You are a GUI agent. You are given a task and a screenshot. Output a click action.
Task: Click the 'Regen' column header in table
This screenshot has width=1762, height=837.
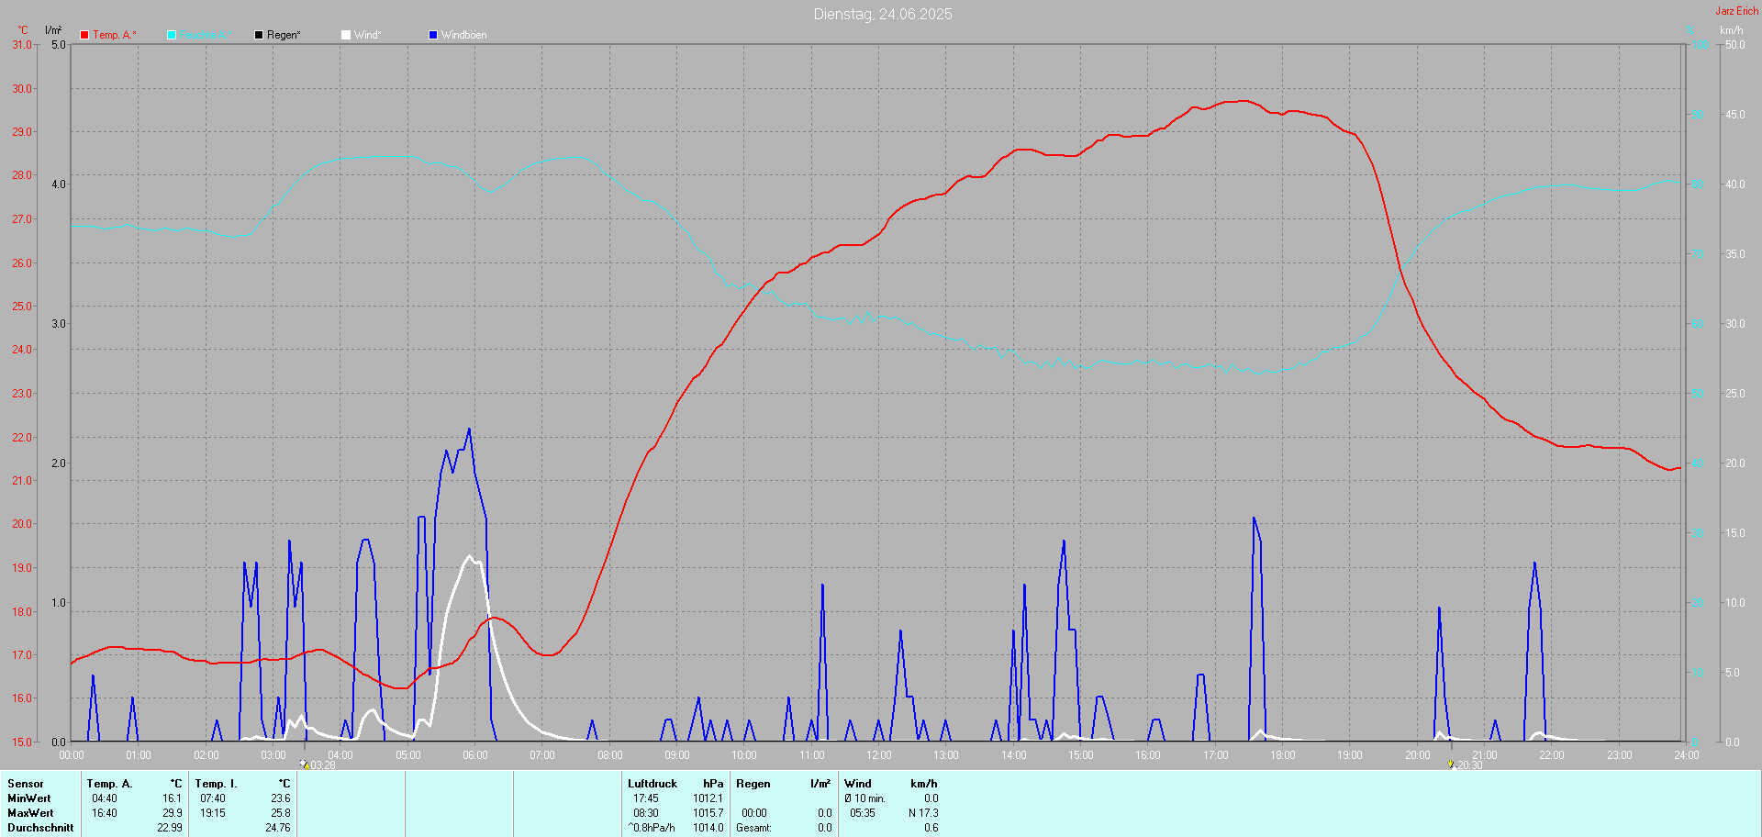[753, 784]
